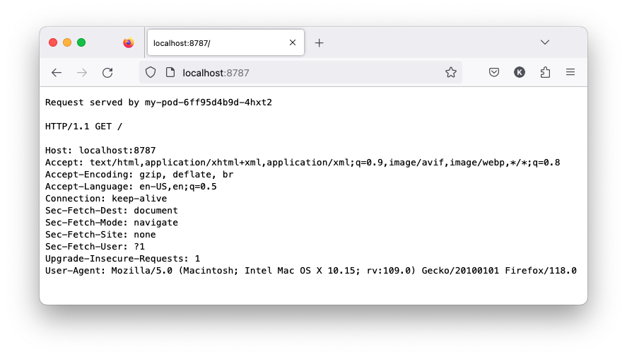Expand the list all tabs chevron
This screenshot has width=627, height=357.
(x=544, y=42)
